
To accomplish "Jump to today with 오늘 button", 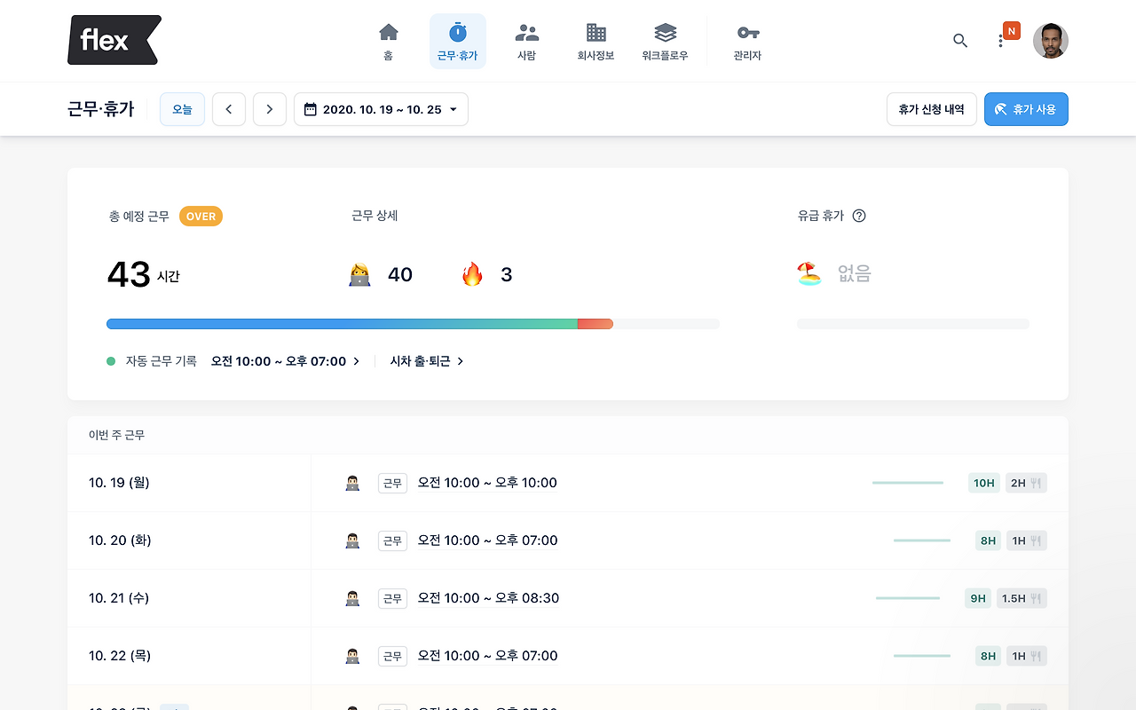I will 182,109.
